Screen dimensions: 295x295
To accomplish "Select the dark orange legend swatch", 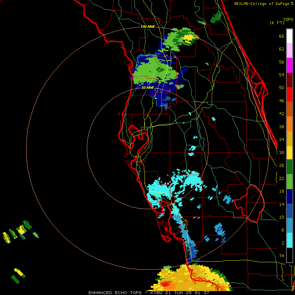I will pos(289,109).
